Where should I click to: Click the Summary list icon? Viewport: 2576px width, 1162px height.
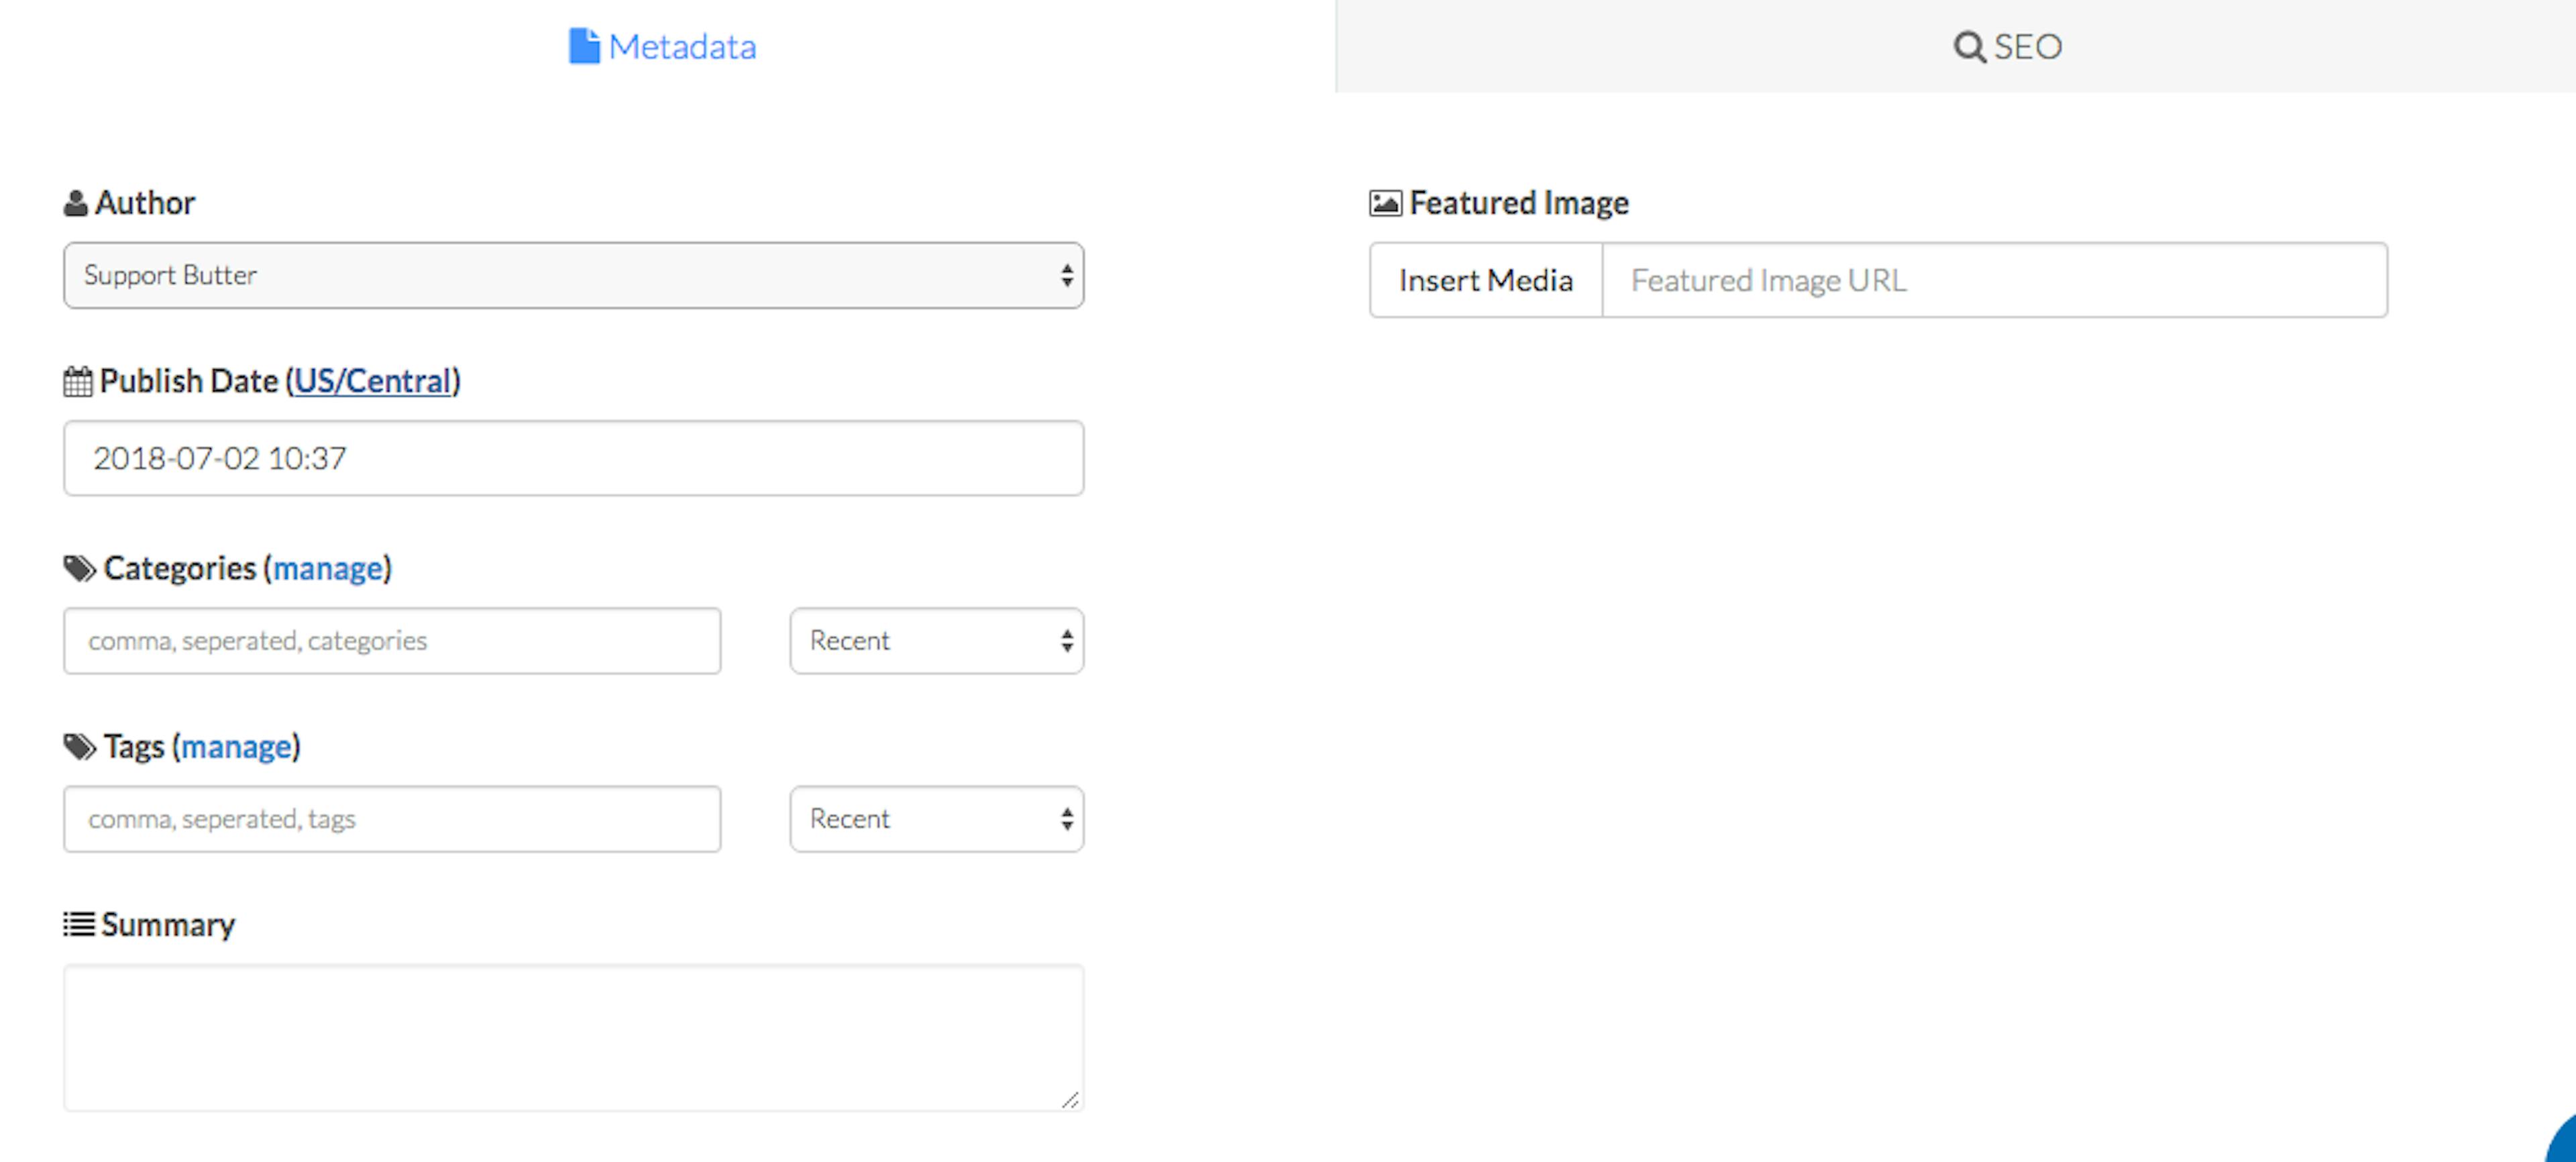[x=79, y=924]
